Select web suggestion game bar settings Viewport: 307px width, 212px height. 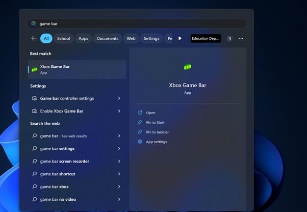[x=77, y=148]
